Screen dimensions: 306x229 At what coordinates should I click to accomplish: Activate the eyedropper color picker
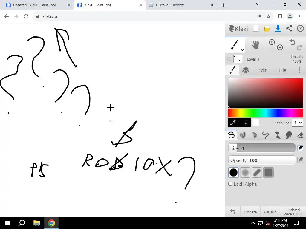click(x=233, y=123)
